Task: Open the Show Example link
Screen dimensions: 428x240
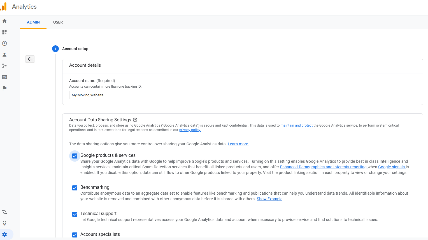Action: pyautogui.click(x=269, y=199)
